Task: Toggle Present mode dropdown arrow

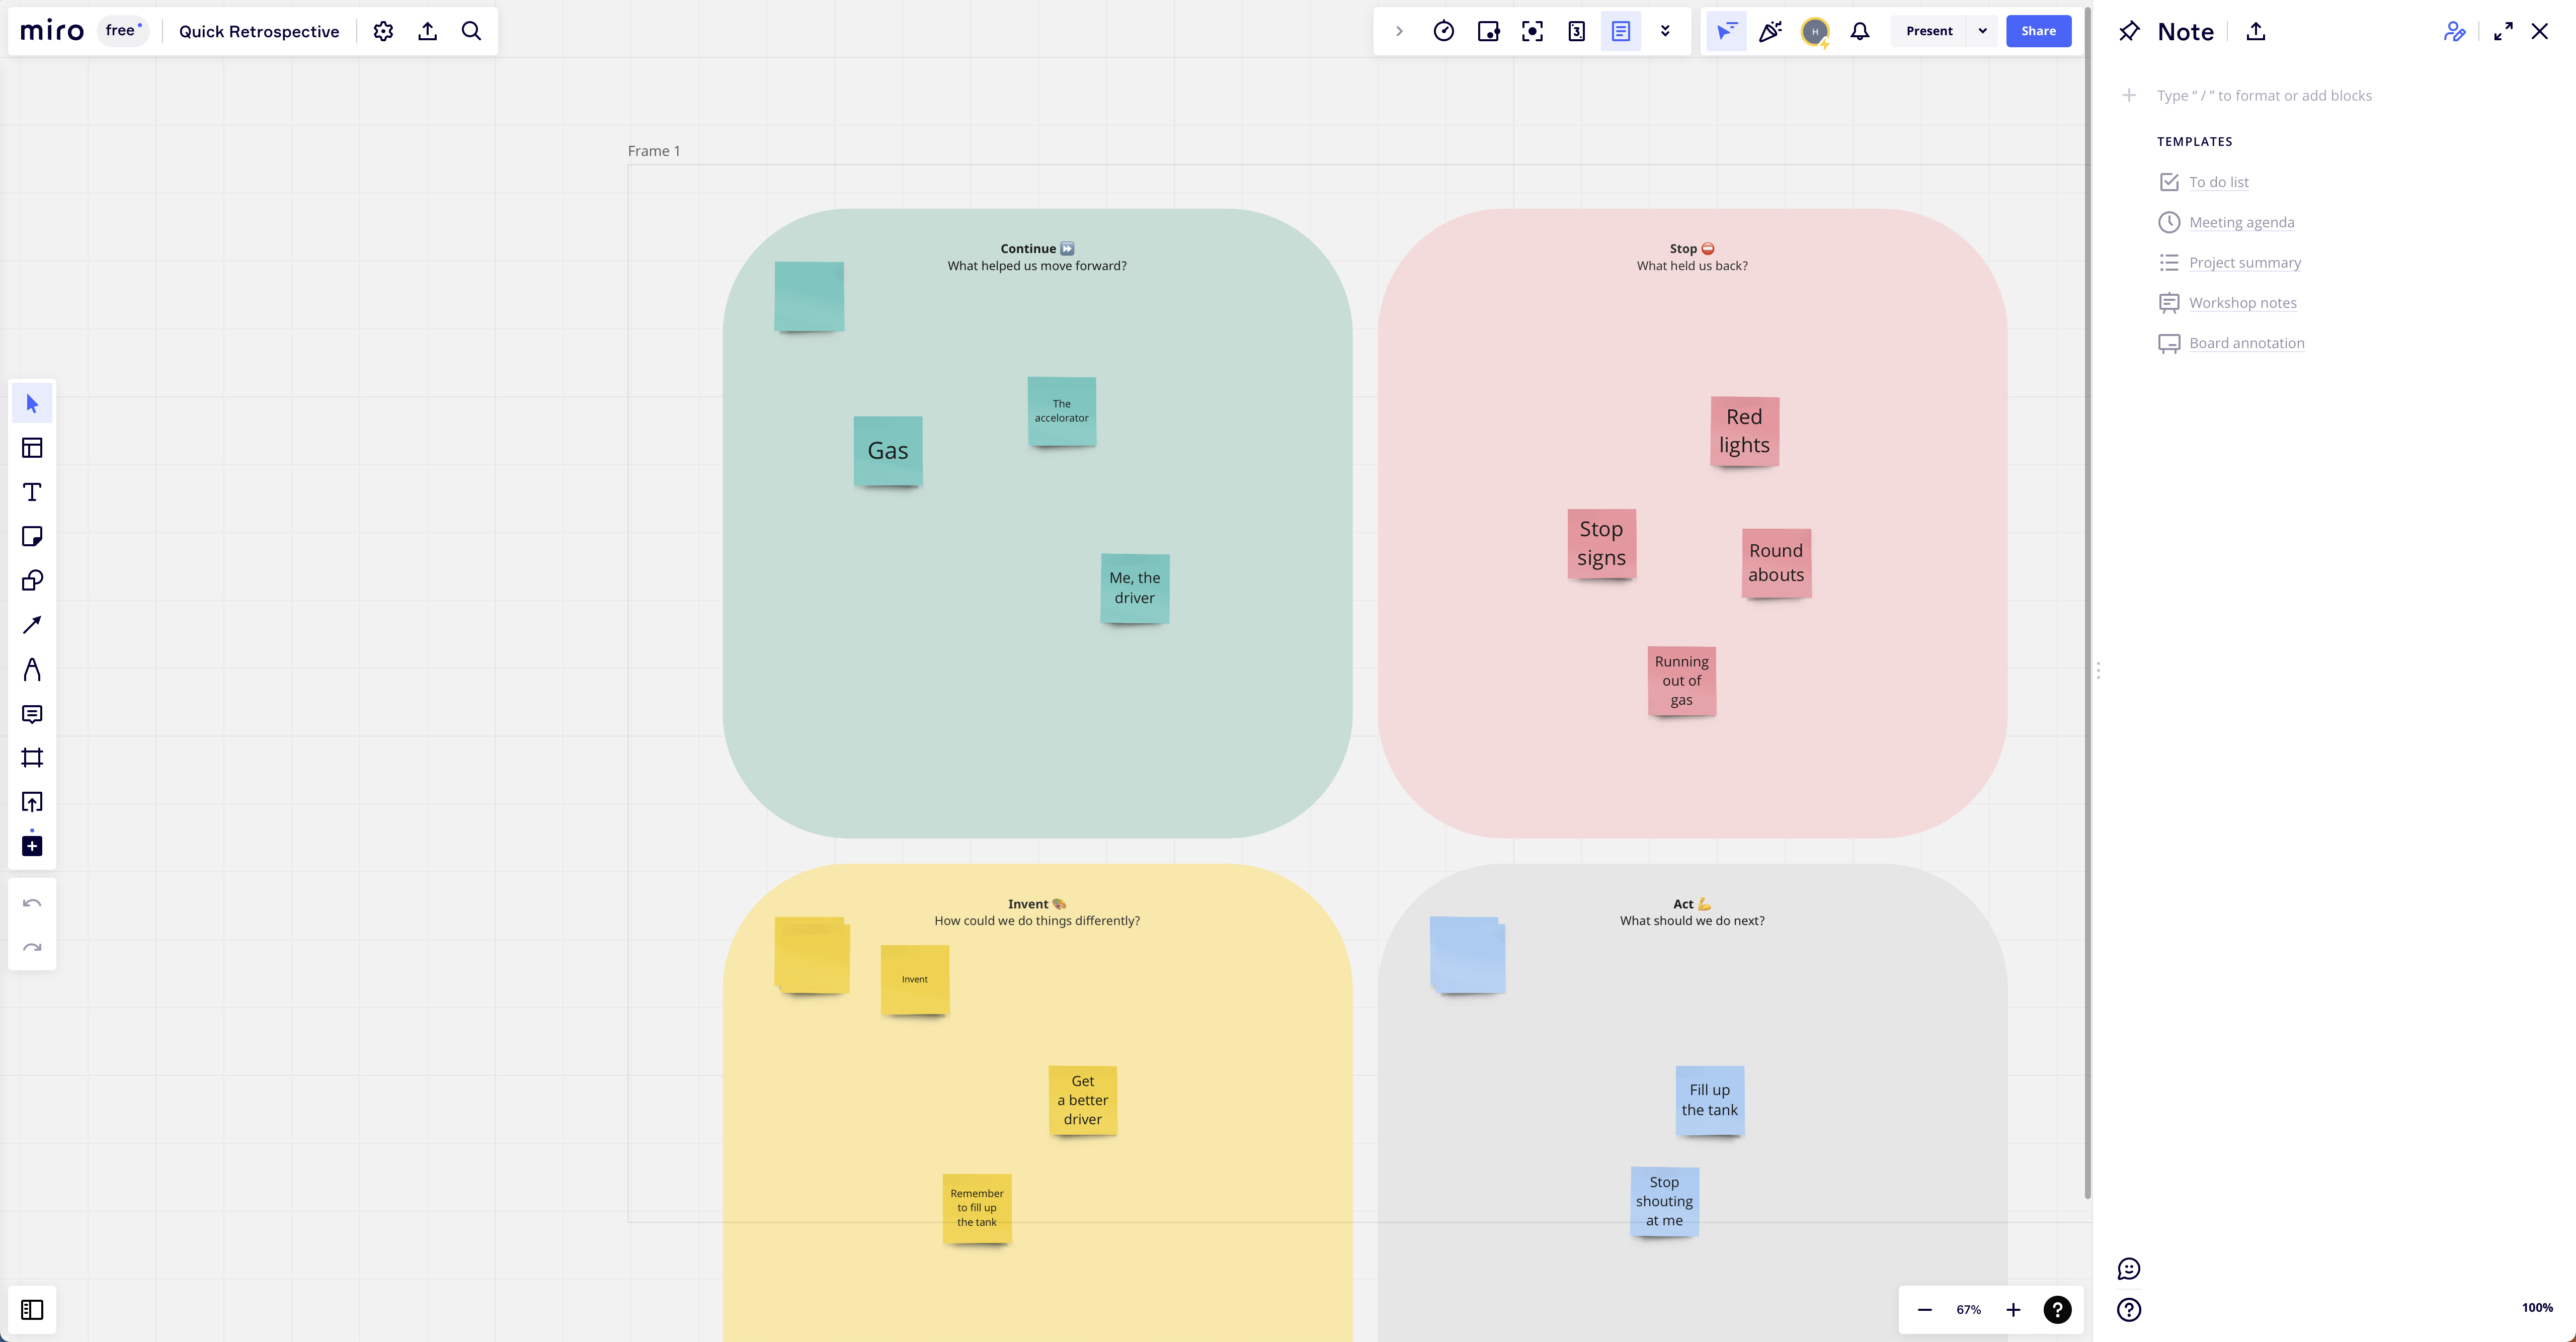Action: pos(1981,31)
